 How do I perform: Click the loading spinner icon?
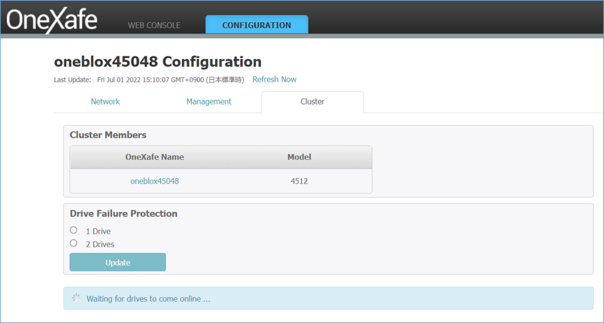pyautogui.click(x=76, y=298)
